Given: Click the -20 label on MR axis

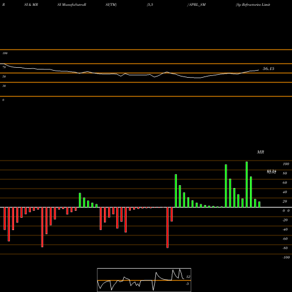Looking at the screenshot, I should (x=285, y=220).
